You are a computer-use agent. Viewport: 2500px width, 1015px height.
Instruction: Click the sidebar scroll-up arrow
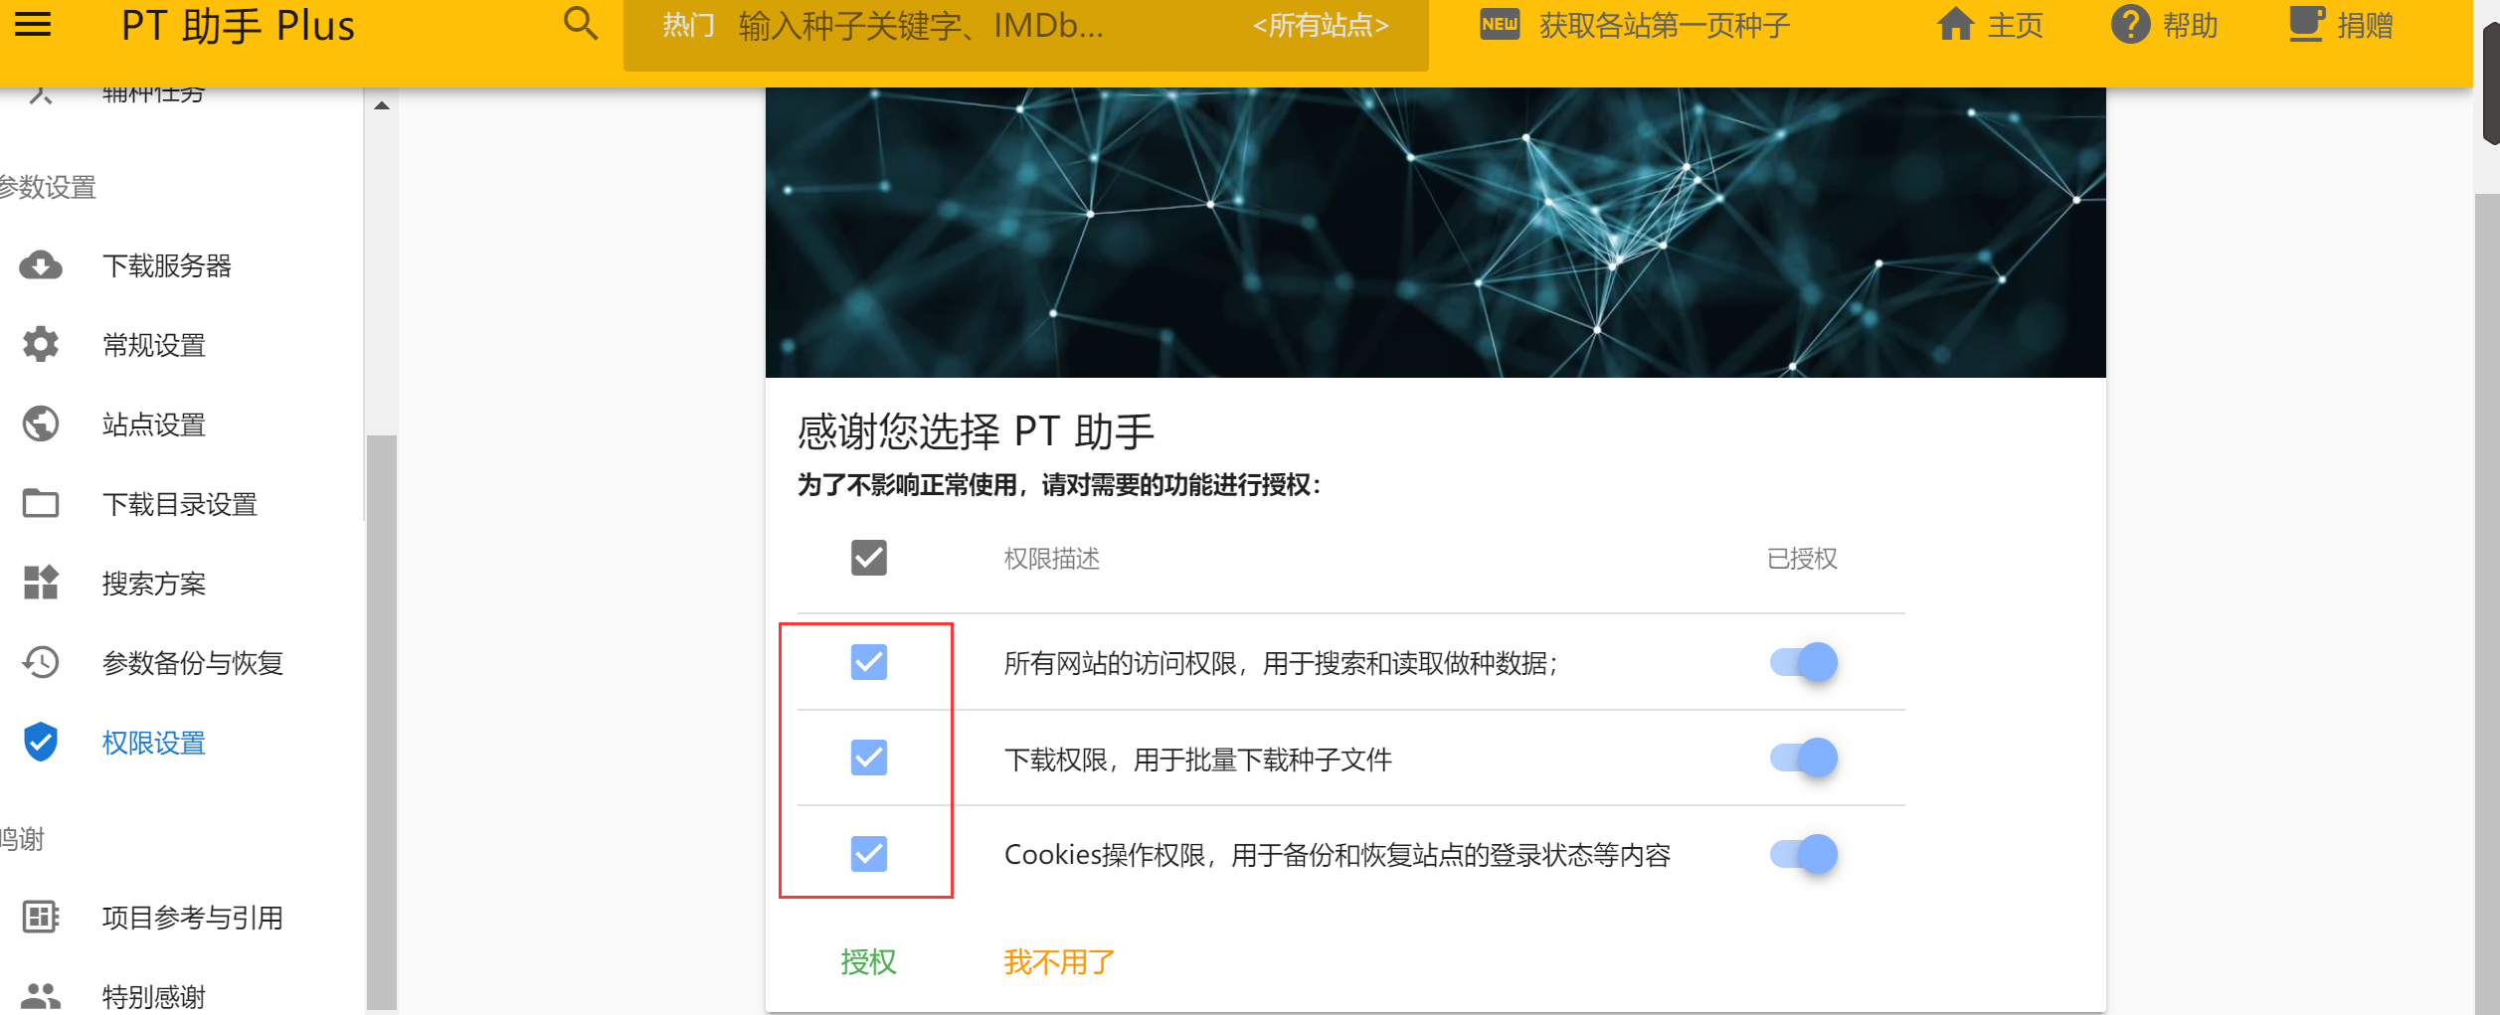click(x=382, y=105)
